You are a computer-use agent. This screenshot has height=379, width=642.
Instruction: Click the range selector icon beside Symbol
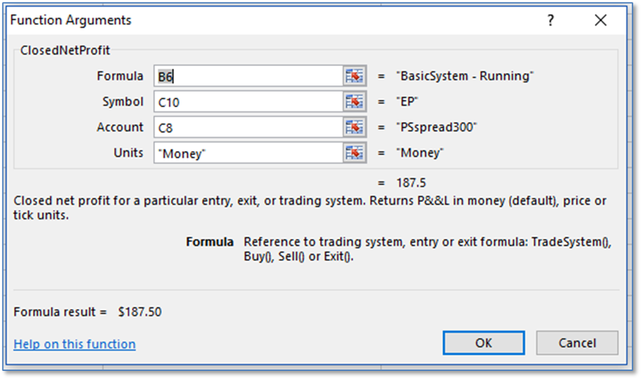354,102
